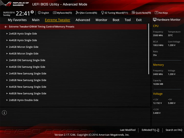Go to the Advanced tab
The width and height of the screenshot is (184, 138).
(x=83, y=20)
